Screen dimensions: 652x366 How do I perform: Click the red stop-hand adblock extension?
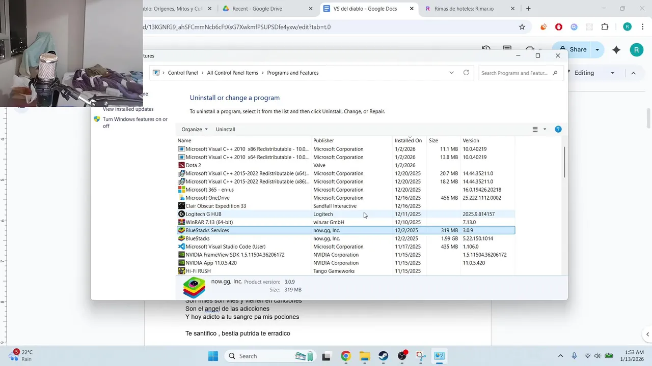559,27
